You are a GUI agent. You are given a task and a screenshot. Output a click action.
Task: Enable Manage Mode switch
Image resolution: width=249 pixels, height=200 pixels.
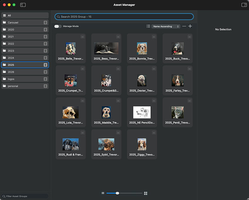tap(58, 26)
